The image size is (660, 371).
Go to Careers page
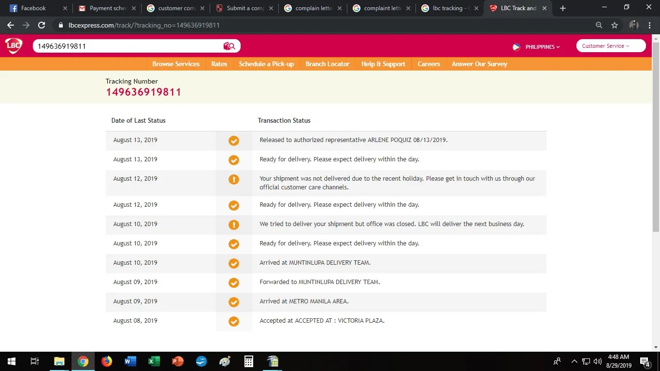(429, 64)
